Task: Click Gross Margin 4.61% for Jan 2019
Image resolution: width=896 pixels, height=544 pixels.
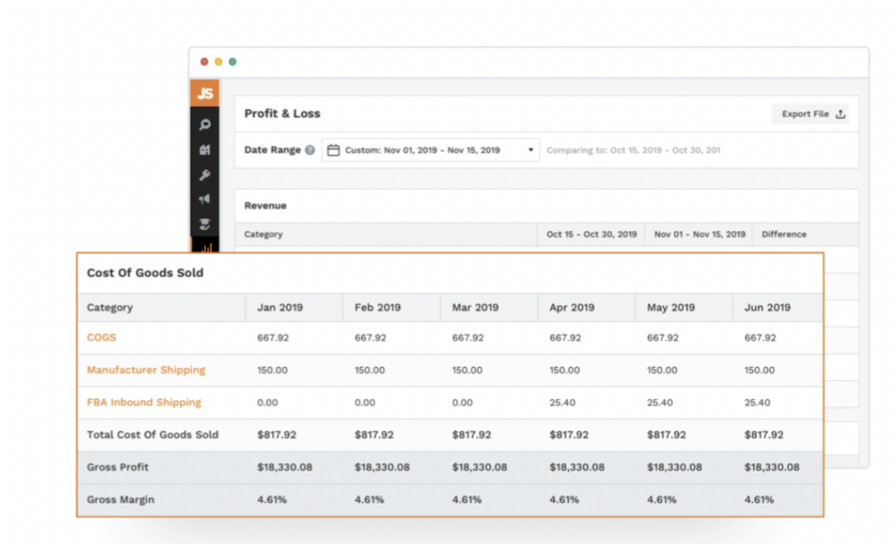Action: tap(272, 500)
